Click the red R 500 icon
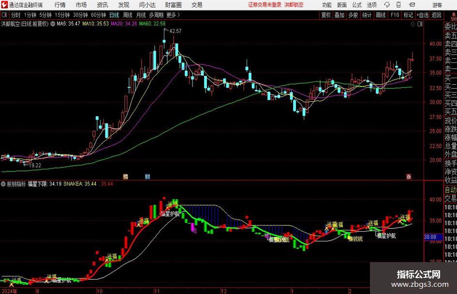 point(454,16)
